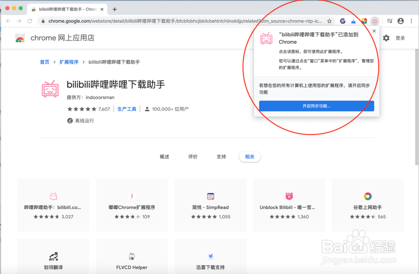
Task: Click 开启同步功能 button
Action: pos(316,106)
